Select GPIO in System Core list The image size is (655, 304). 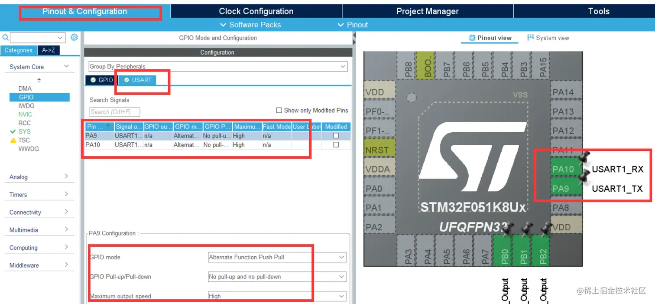pos(39,97)
